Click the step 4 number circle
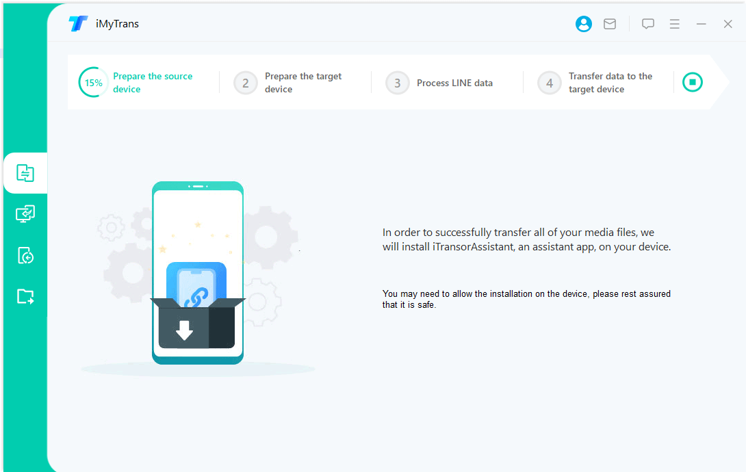The image size is (746, 472). [550, 83]
